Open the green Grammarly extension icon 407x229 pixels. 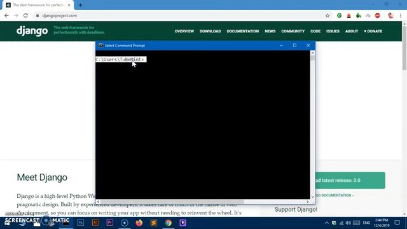click(339, 15)
